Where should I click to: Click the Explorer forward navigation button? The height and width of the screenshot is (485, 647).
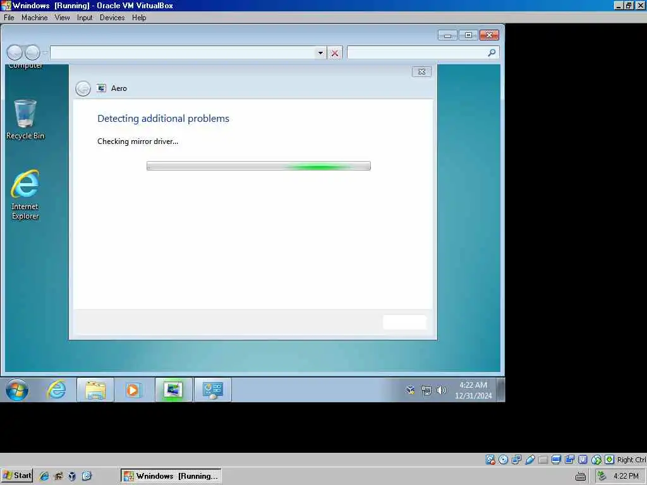[x=32, y=52]
